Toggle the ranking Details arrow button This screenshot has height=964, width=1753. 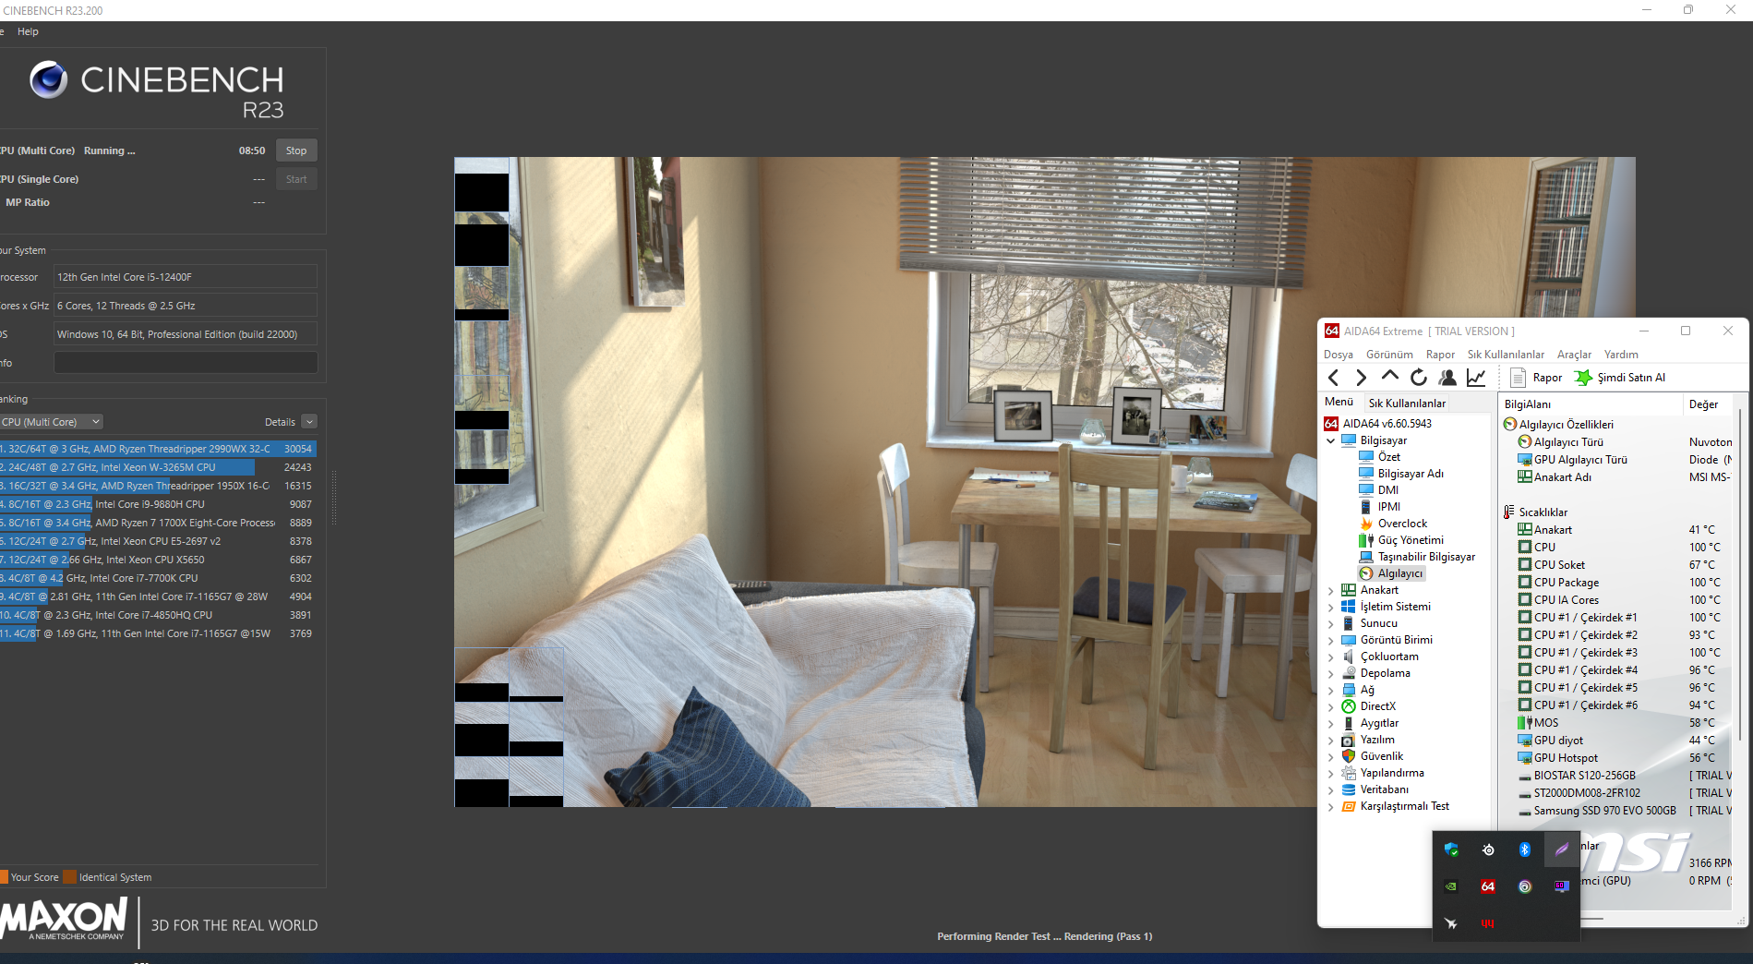[x=309, y=422]
